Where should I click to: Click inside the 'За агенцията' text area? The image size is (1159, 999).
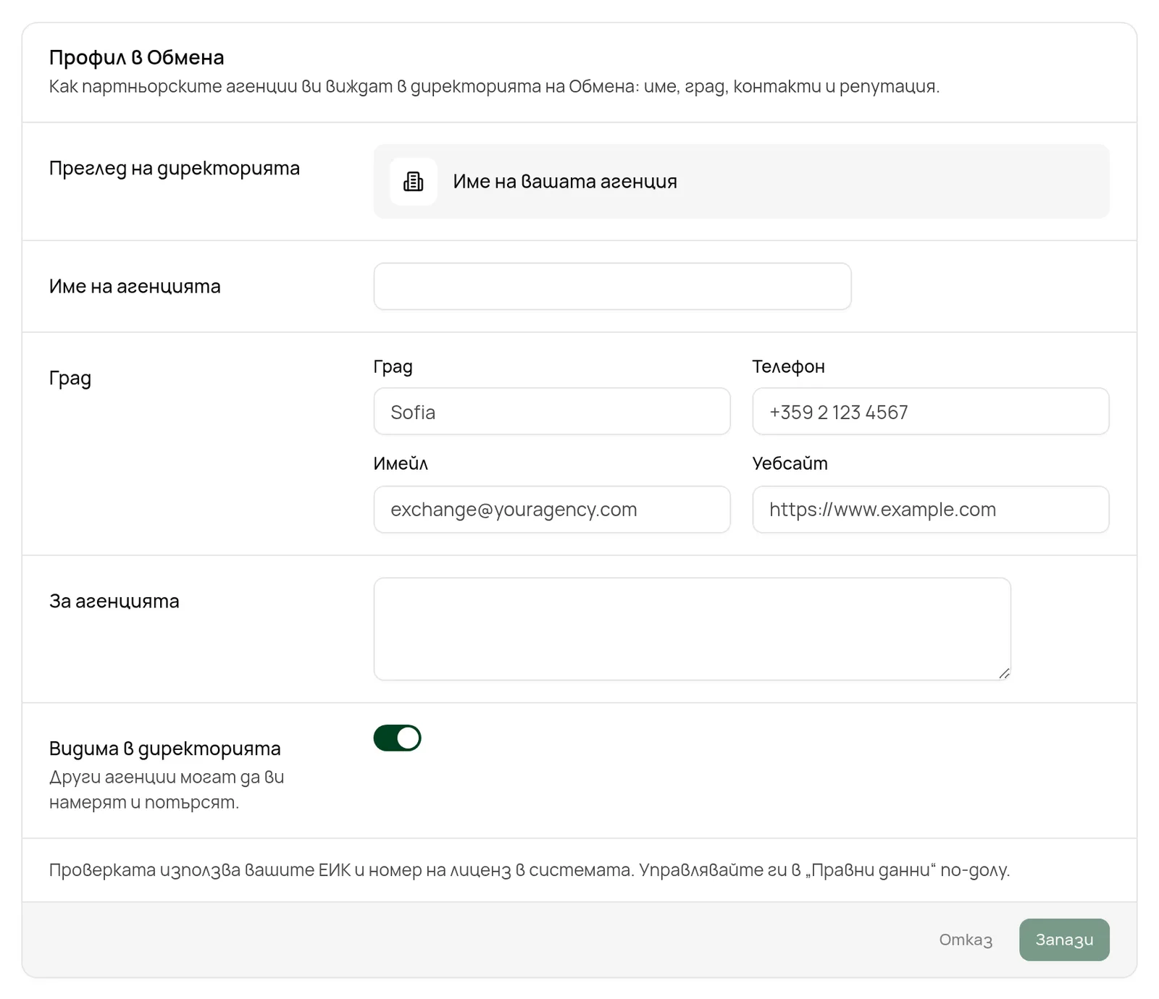[692, 629]
